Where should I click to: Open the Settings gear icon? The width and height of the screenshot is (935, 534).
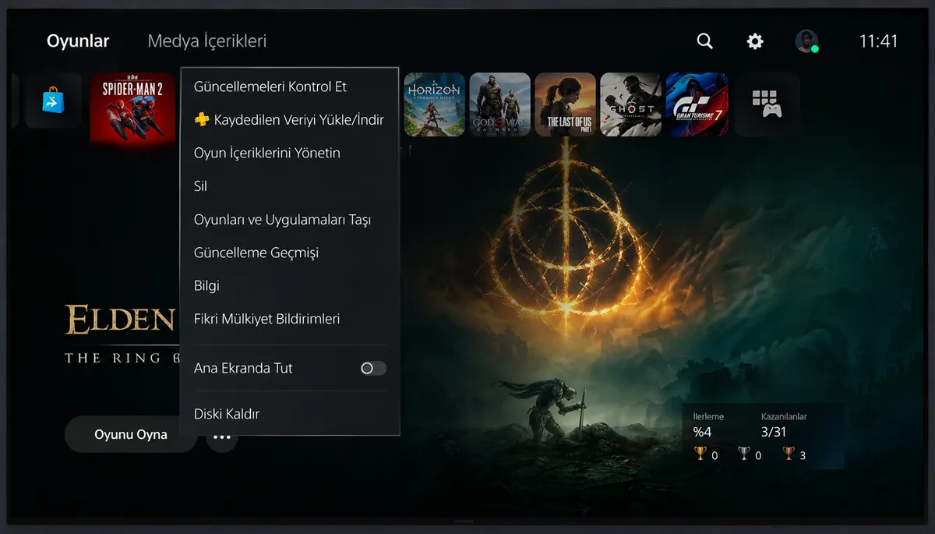pos(754,41)
